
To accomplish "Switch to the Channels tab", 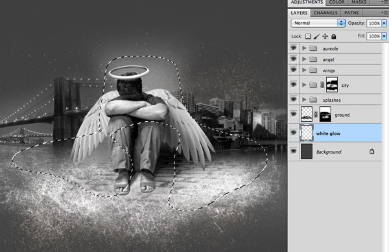I will 325,13.
